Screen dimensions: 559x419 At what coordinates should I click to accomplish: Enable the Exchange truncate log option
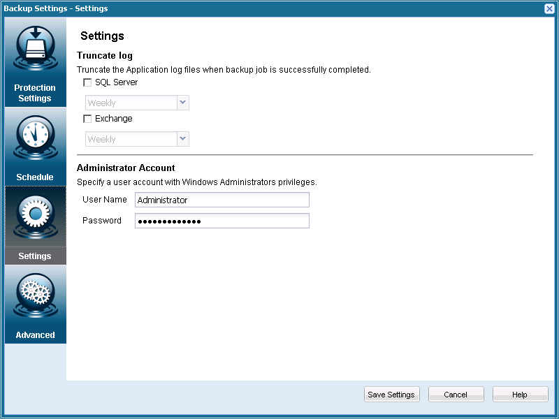87,118
